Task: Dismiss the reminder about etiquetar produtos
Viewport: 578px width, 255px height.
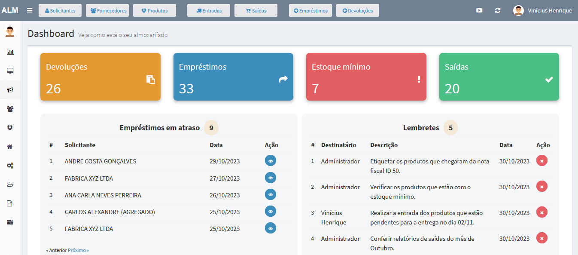Action: tap(541, 160)
